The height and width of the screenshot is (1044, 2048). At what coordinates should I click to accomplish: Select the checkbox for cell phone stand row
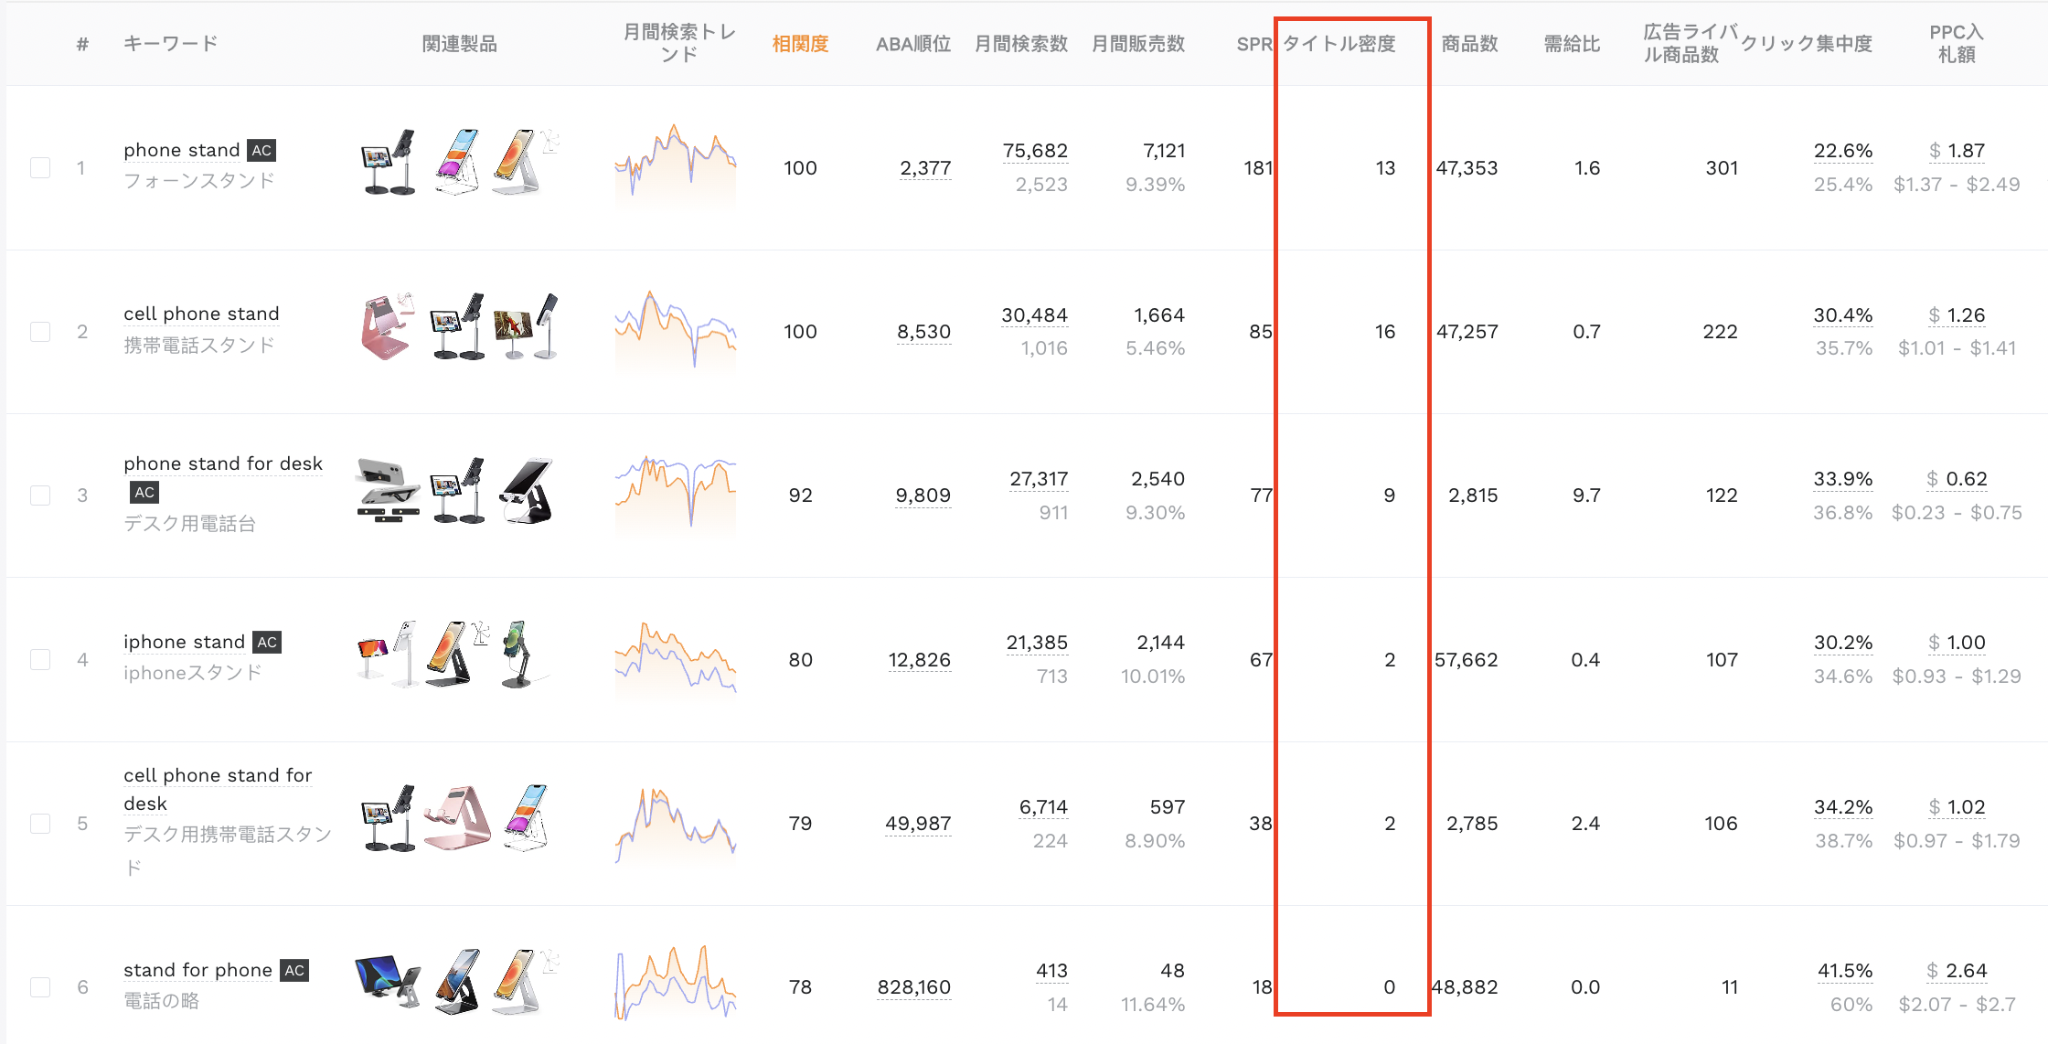(40, 331)
